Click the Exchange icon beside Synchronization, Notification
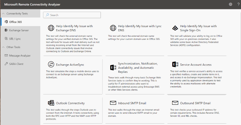Screen dimensions: 241x125 113,68
